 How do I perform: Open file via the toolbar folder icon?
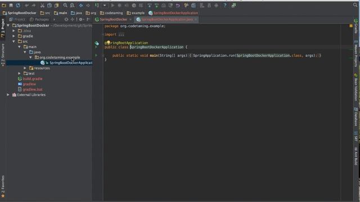pyautogui.click(x=4, y=5)
